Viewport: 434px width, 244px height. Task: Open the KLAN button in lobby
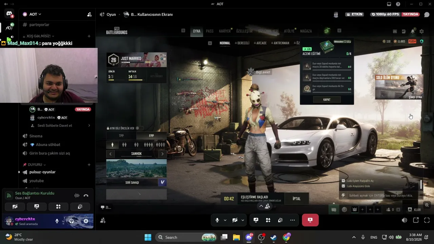click(415, 210)
